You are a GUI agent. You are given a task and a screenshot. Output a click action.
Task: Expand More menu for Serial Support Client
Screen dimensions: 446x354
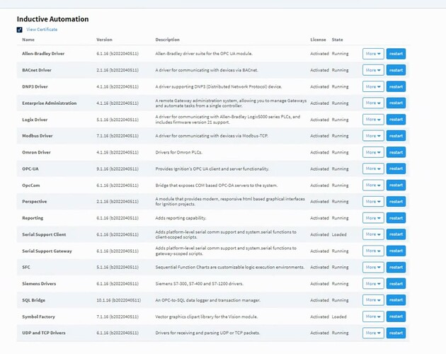(373, 234)
